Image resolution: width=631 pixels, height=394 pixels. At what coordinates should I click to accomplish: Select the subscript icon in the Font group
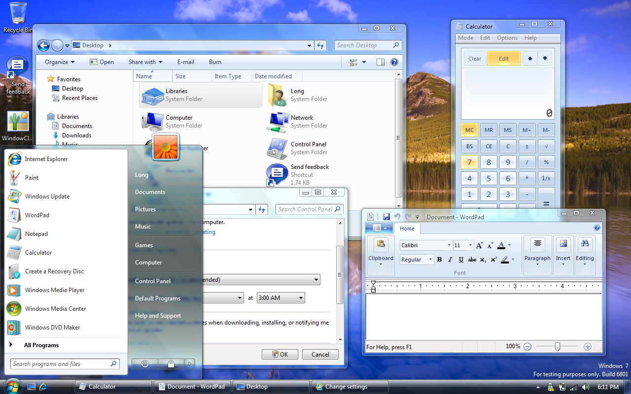(x=482, y=260)
